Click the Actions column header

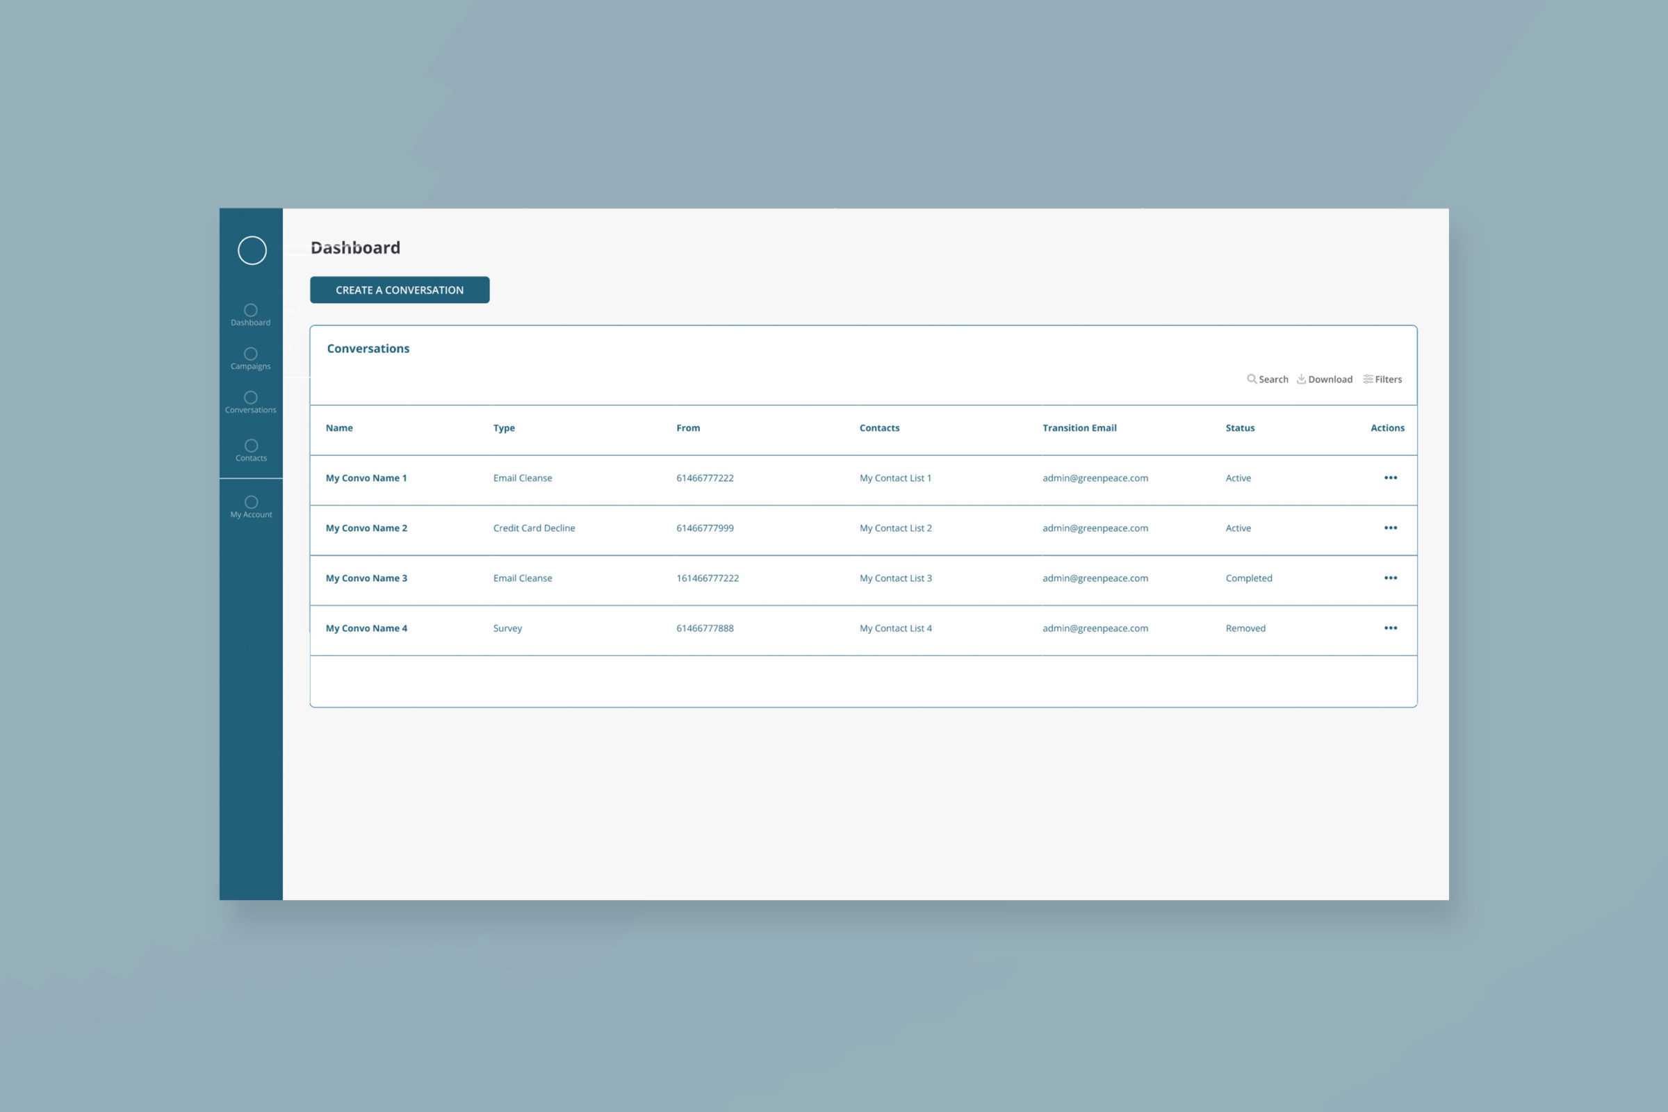tap(1387, 427)
